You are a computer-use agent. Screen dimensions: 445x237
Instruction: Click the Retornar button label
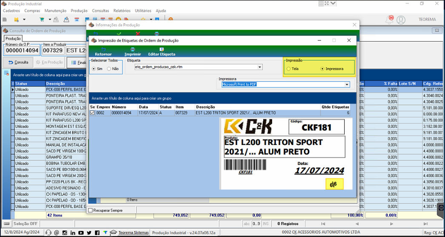click(104, 54)
